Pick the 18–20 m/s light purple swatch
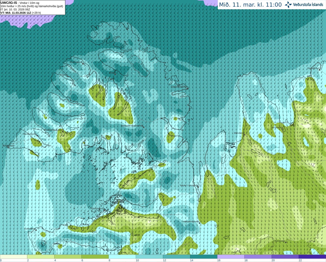 click(x=258, y=257)
